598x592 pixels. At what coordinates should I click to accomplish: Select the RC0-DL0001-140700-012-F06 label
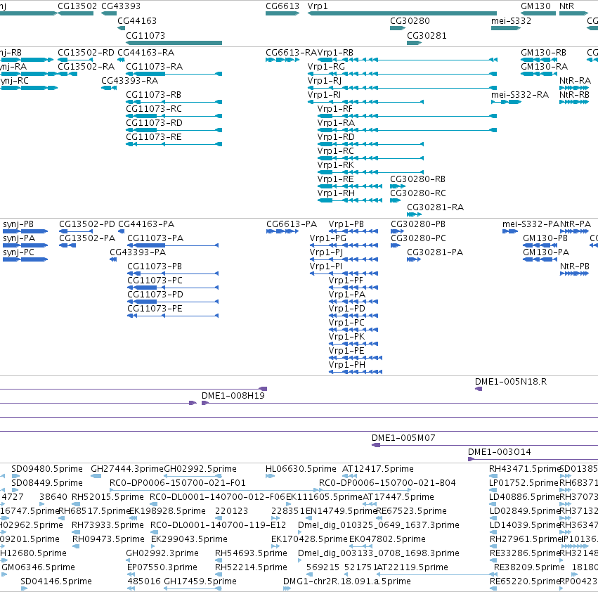(x=217, y=497)
